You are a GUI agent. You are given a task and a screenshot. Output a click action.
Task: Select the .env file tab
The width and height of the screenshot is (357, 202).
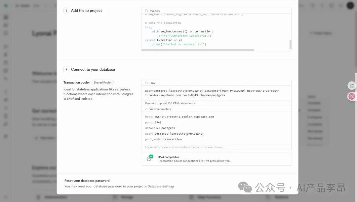[x=152, y=83]
